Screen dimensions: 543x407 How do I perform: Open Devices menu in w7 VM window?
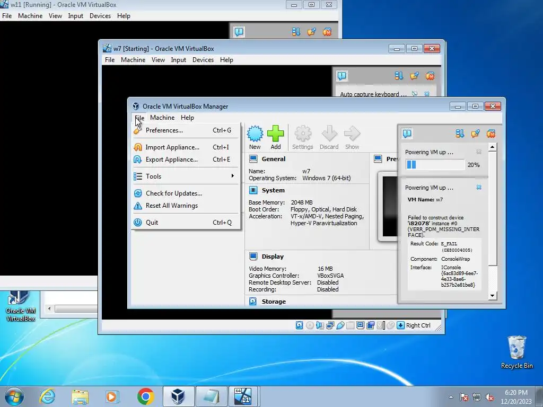click(203, 60)
